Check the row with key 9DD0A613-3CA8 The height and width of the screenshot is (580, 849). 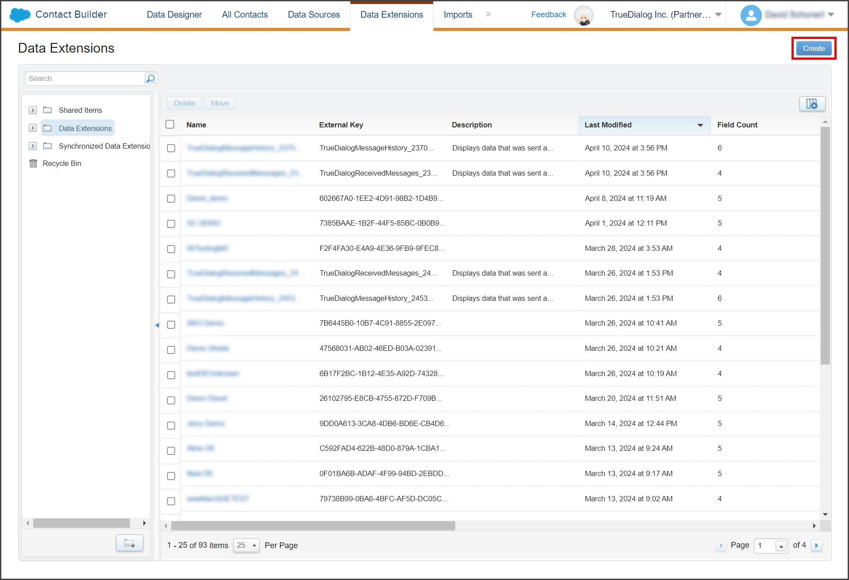coord(171,426)
